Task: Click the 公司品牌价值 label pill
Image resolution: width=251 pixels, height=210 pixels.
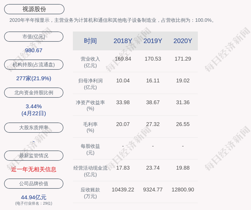Action: (x=34, y=184)
